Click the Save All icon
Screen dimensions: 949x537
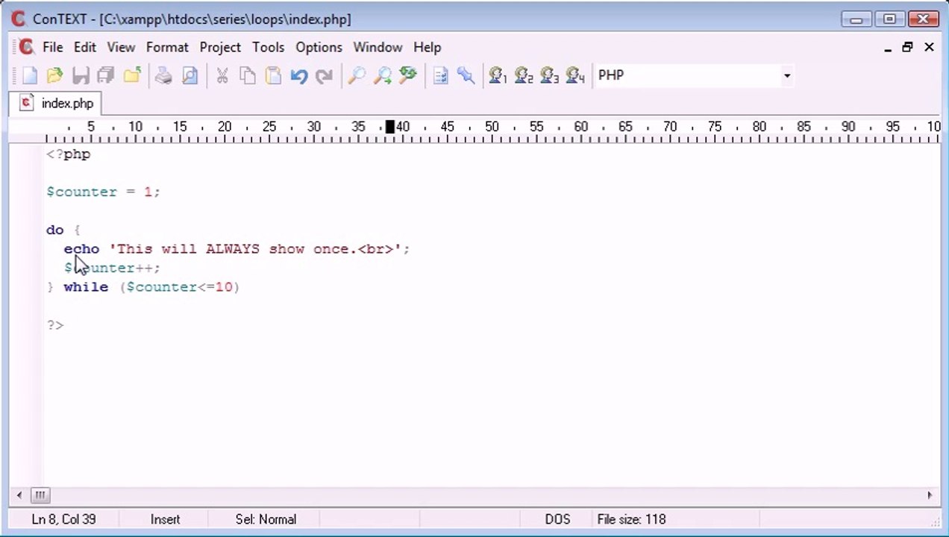pos(106,75)
